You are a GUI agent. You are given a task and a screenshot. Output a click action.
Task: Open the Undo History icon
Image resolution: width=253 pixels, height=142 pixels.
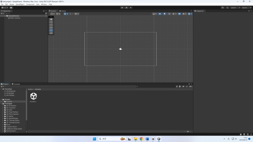(x=223, y=8)
